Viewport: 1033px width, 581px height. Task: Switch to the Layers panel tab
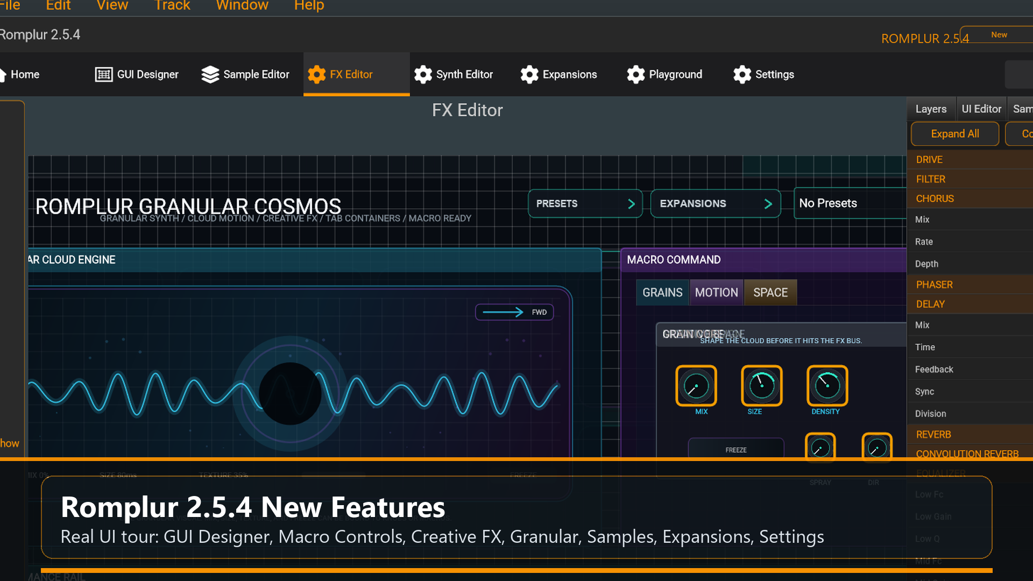click(x=931, y=109)
